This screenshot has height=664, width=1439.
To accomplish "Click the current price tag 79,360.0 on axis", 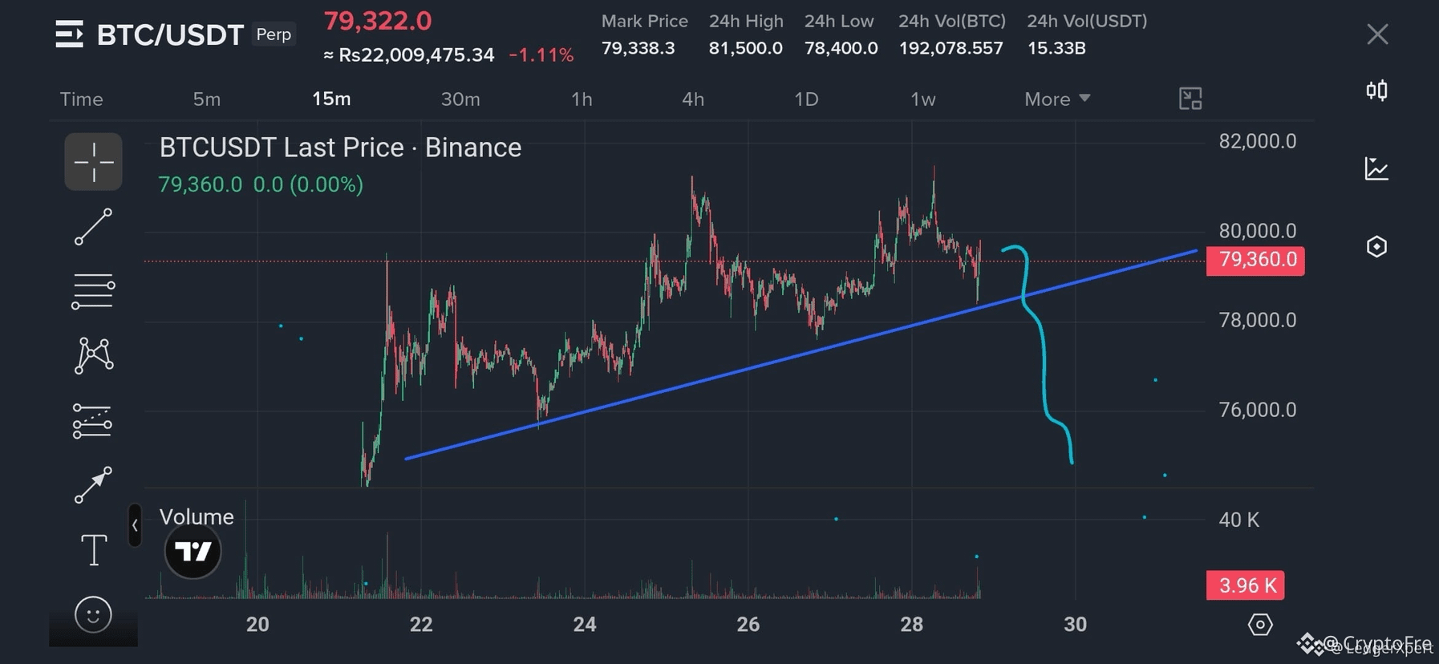I will 1255,260.
